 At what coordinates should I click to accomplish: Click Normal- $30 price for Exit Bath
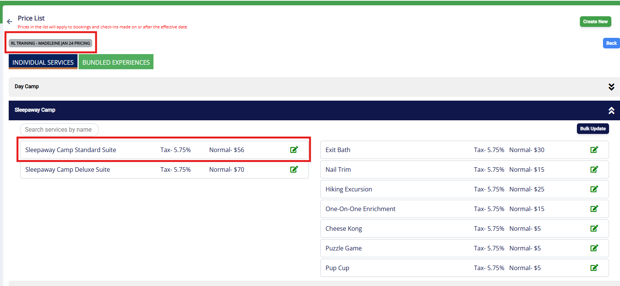click(527, 150)
